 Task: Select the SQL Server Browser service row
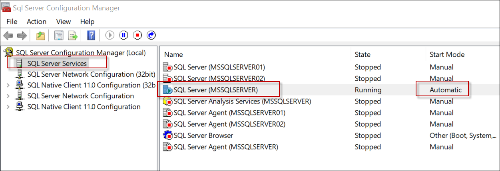click(x=203, y=135)
